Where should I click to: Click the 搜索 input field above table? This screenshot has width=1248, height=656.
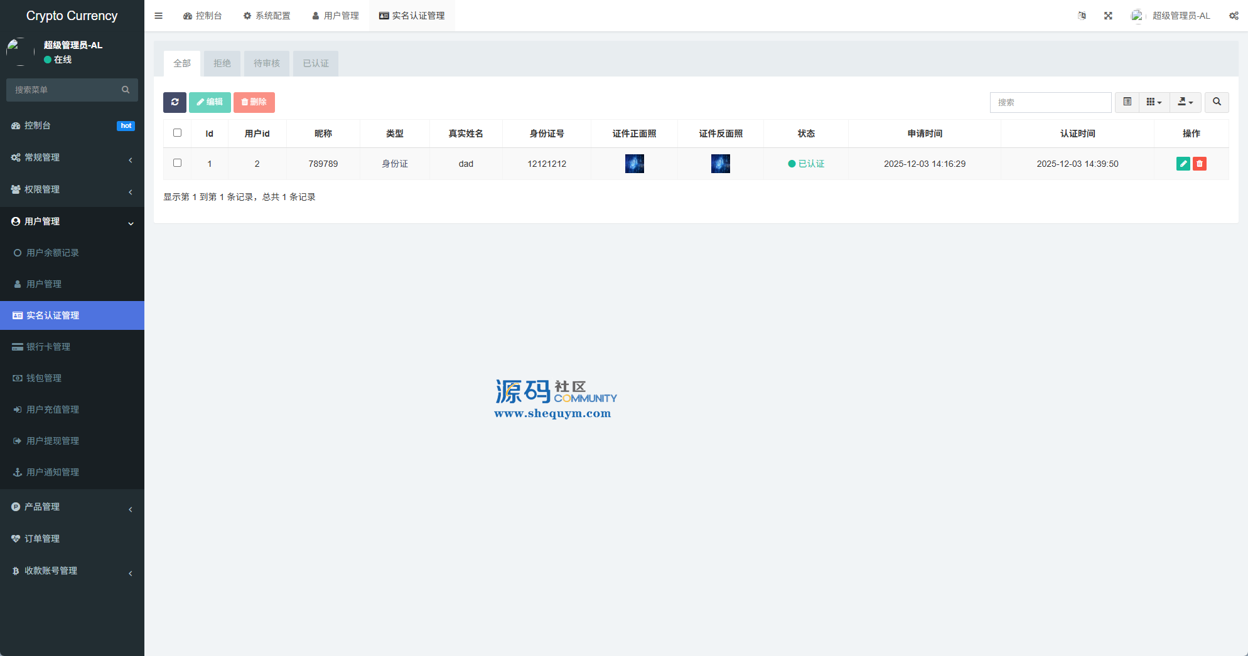[1050, 102]
